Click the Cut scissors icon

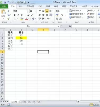pyautogui.click(x=8, y=11)
